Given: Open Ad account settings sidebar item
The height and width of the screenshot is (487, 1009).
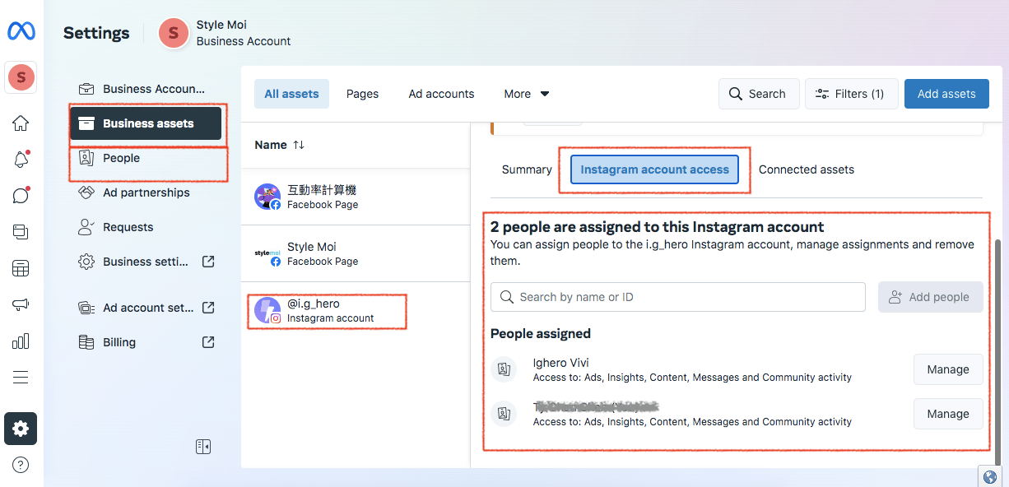Looking at the screenshot, I should pyautogui.click(x=146, y=308).
